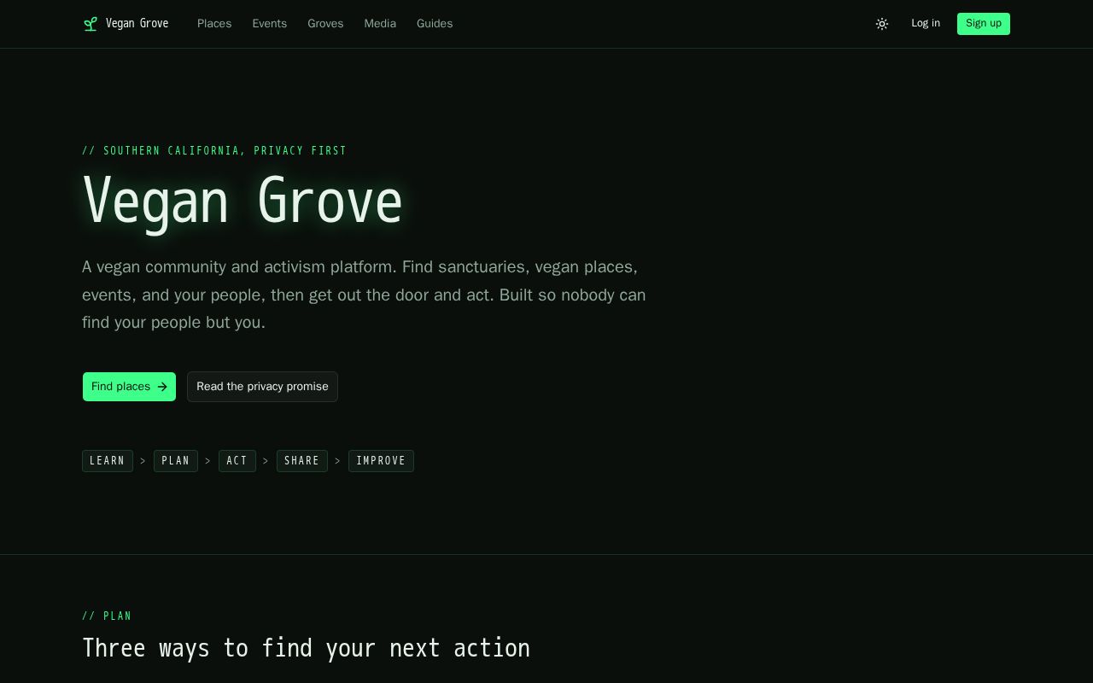Select the LEARN step tag

pyautogui.click(x=108, y=461)
